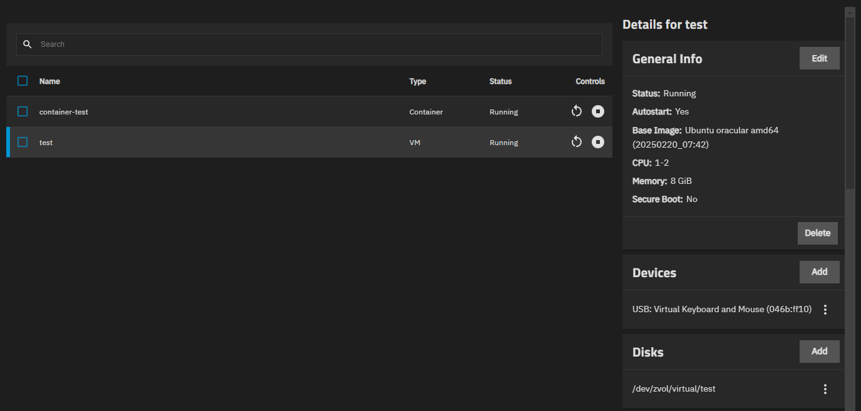This screenshot has height=411, width=861.
Task: Delete the test instance
Action: point(817,233)
